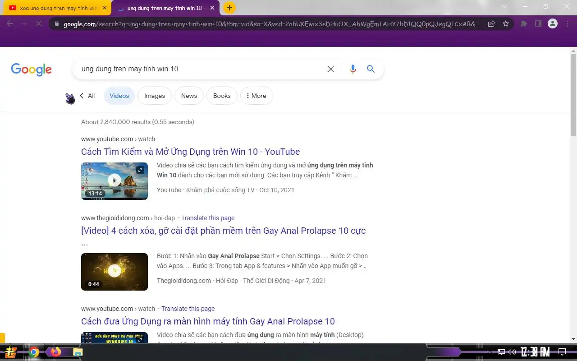Image resolution: width=577 pixels, height=361 pixels.
Task: Click the scrollbar up arrow
Action: click(x=573, y=51)
